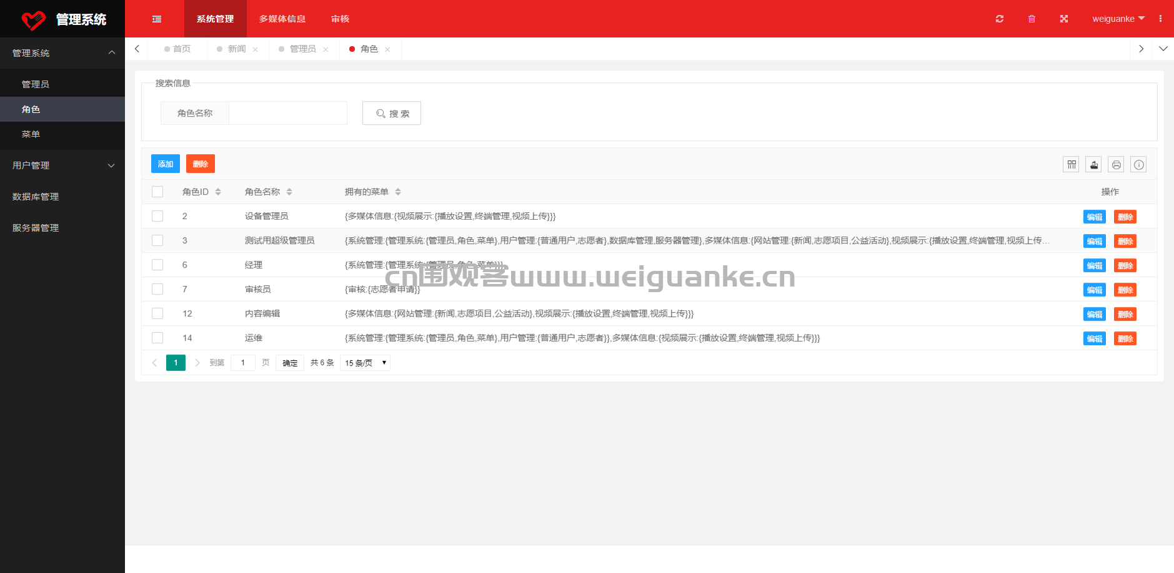Click the export table icon
The width and height of the screenshot is (1174, 573).
pyautogui.click(x=1094, y=164)
